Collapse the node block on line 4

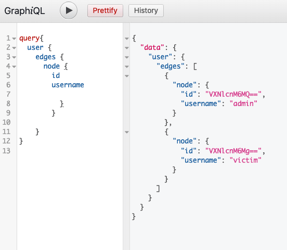(14, 67)
